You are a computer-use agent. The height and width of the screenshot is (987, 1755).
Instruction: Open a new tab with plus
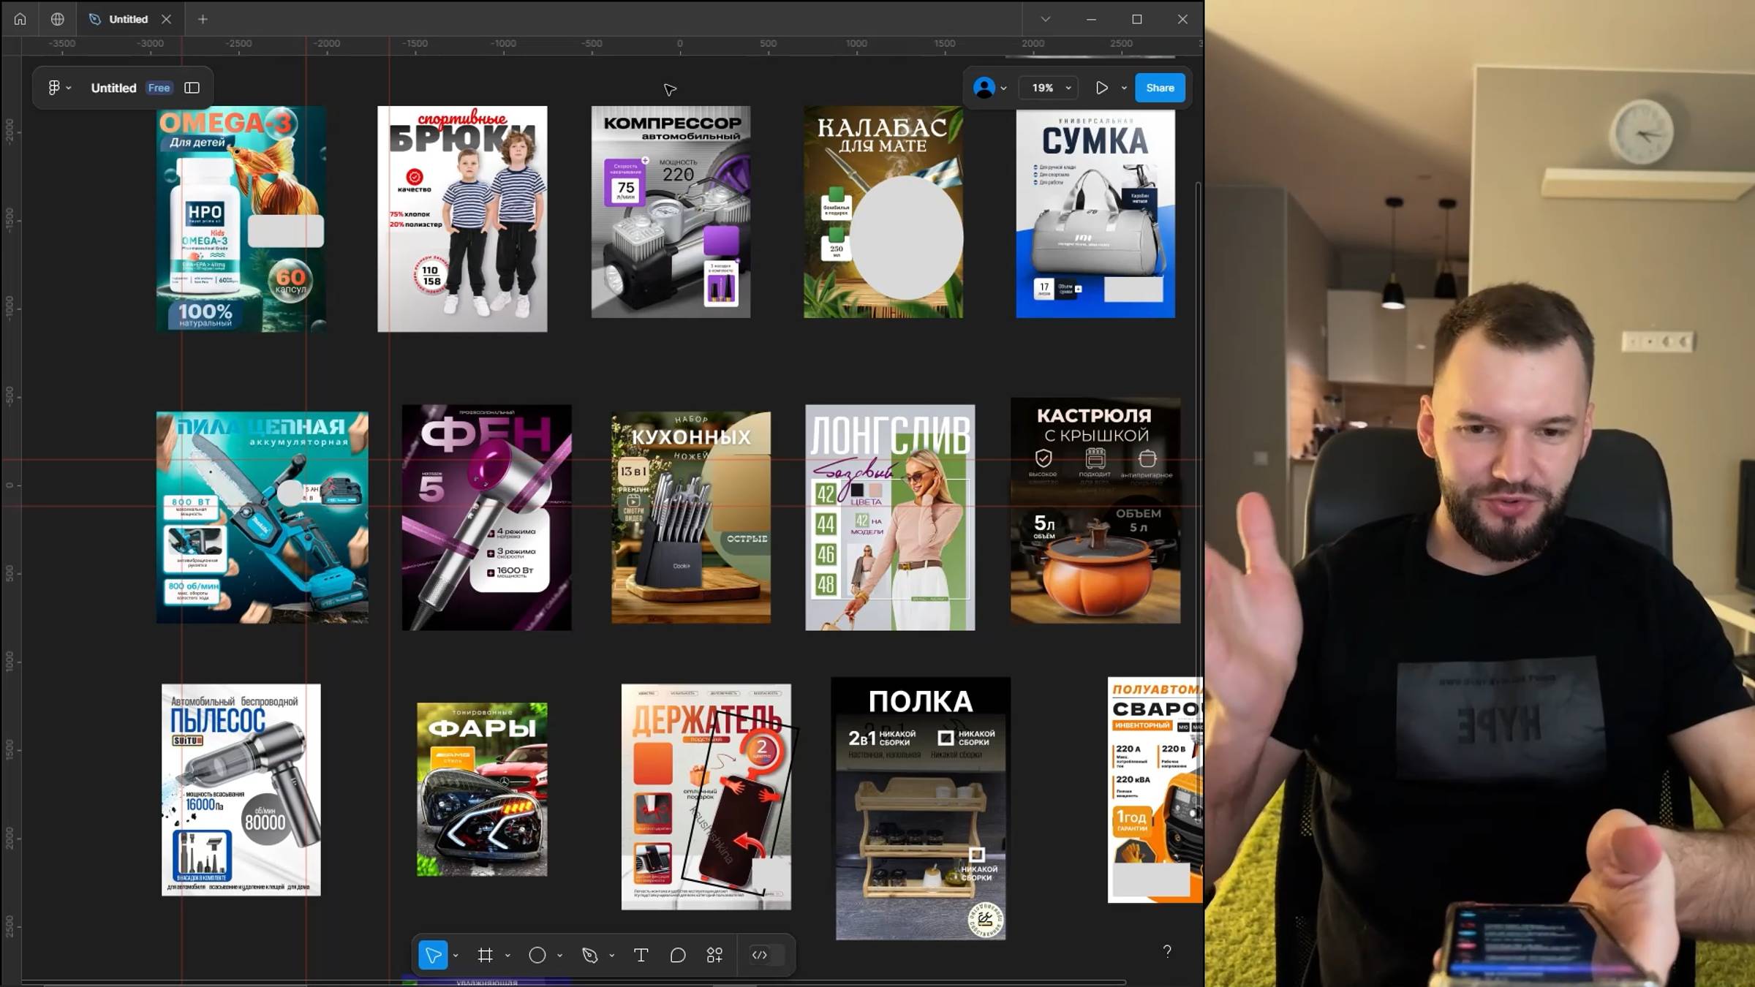[203, 19]
